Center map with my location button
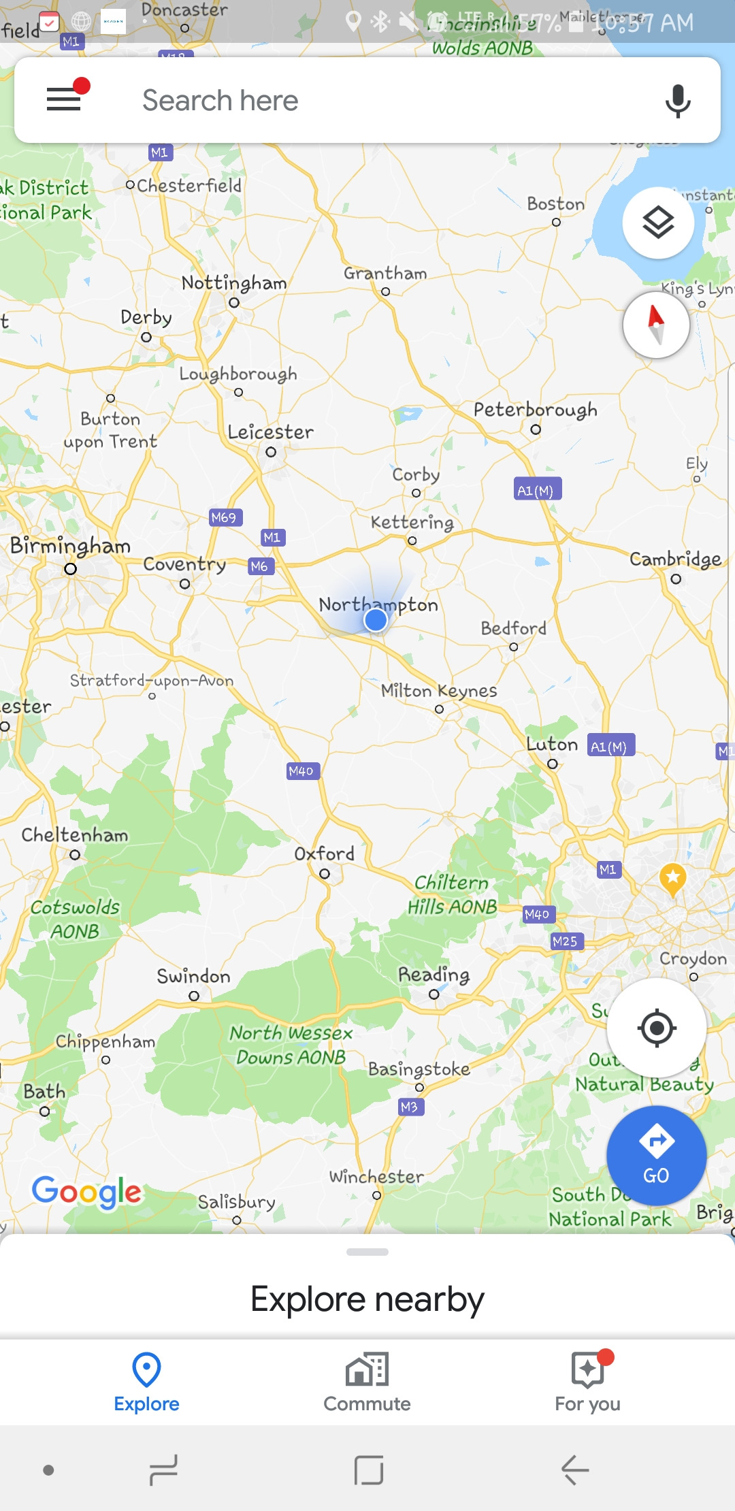 (657, 1028)
